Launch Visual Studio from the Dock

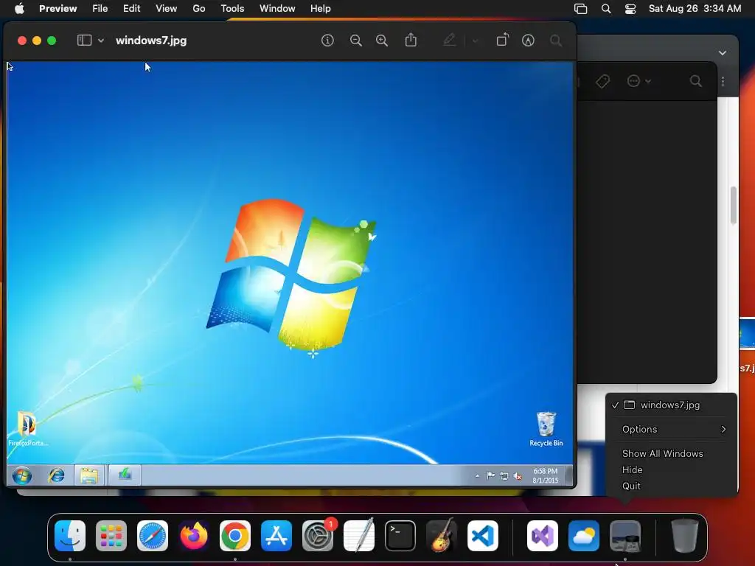tap(543, 536)
